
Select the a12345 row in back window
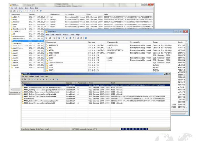(82, 17)
